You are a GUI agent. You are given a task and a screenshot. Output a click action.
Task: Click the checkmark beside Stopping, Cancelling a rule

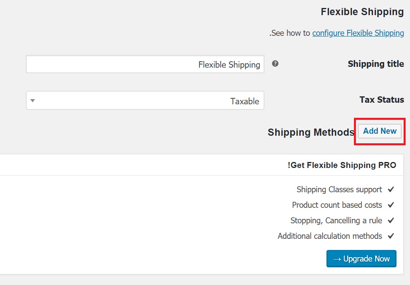[391, 221]
